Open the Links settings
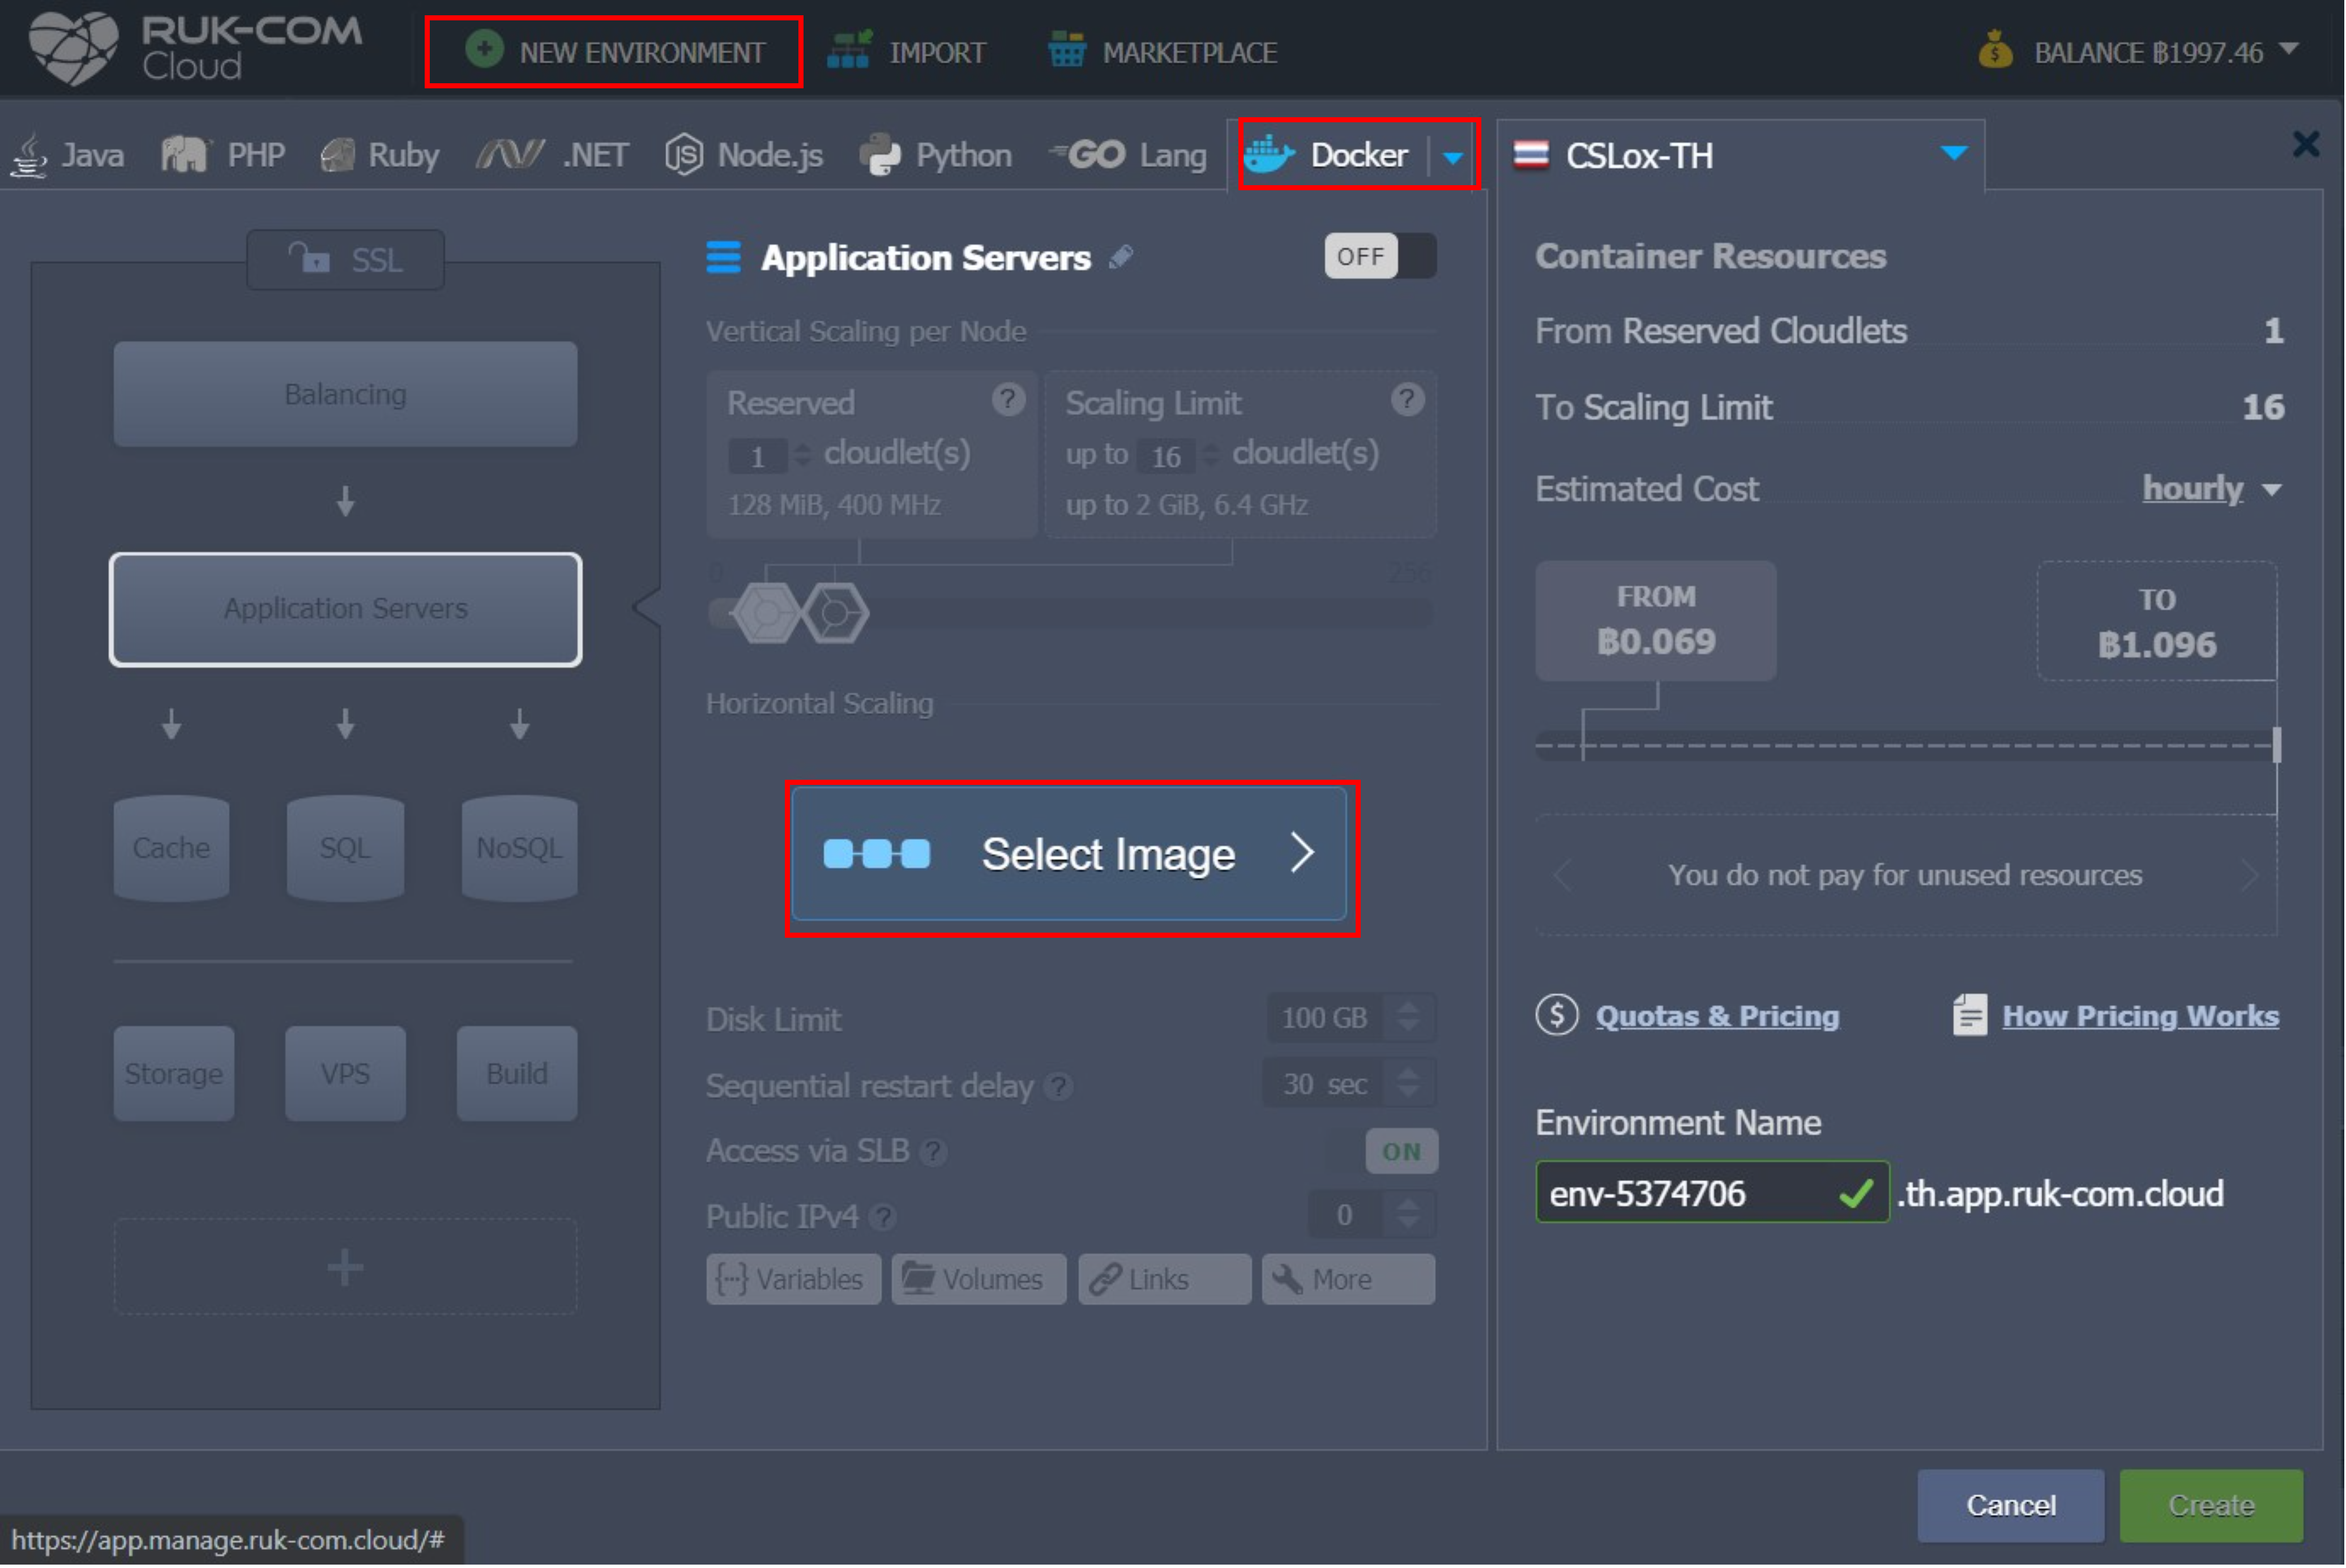The image size is (2346, 1568). click(1164, 1280)
